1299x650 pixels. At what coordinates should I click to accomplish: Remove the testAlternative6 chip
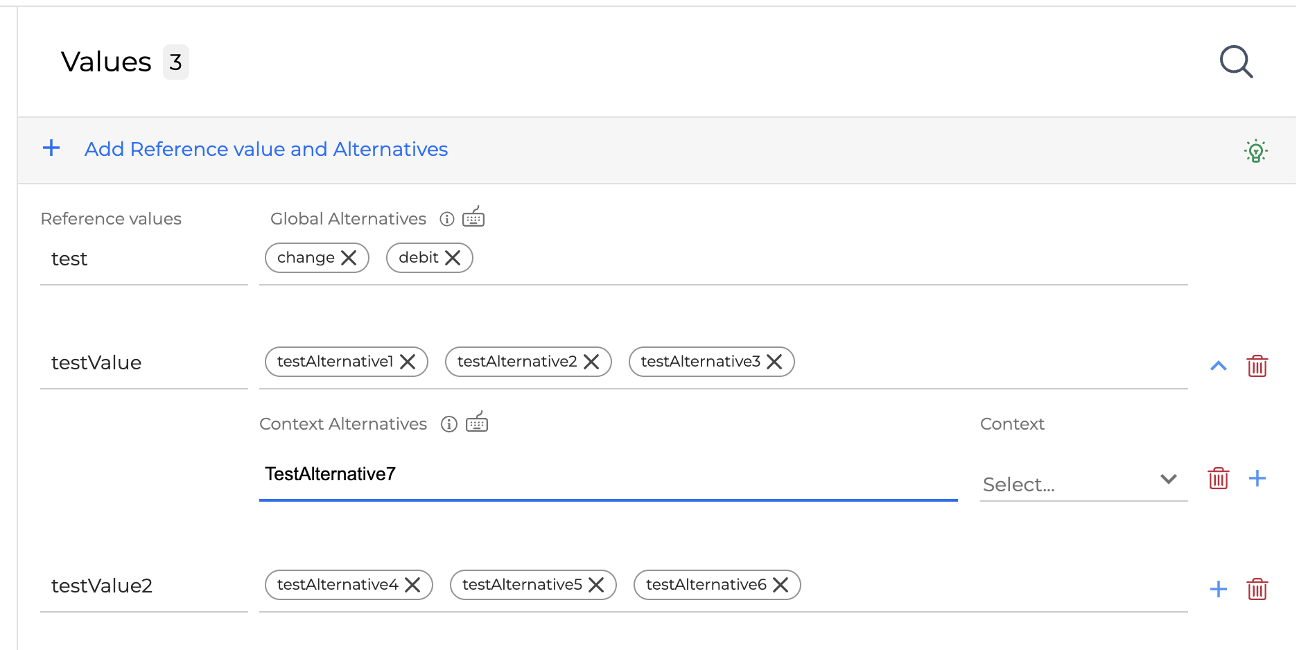781,585
